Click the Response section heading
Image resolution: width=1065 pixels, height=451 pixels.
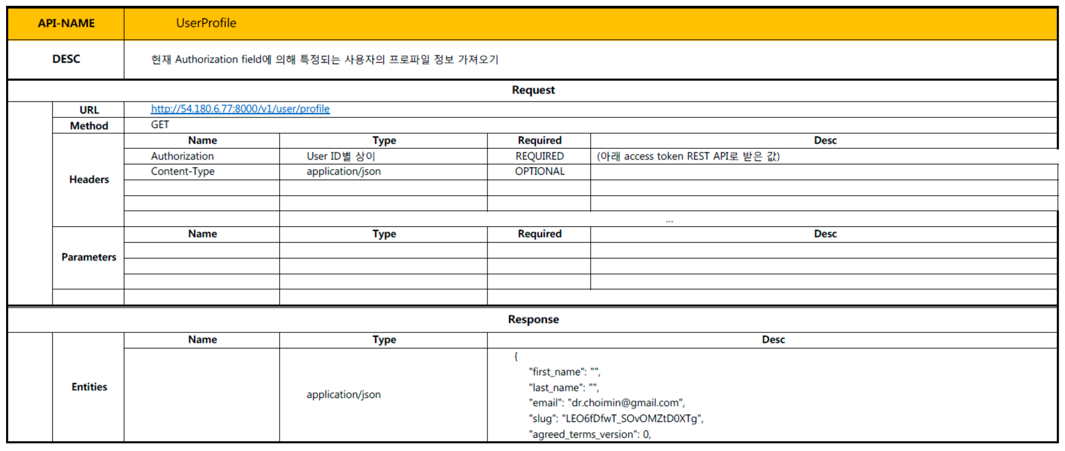click(x=533, y=320)
